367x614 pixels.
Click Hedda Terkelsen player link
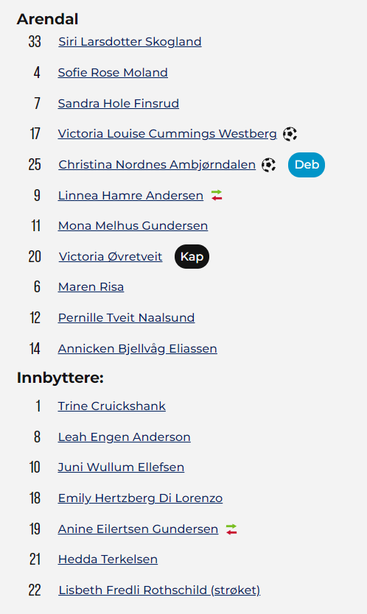coord(108,560)
